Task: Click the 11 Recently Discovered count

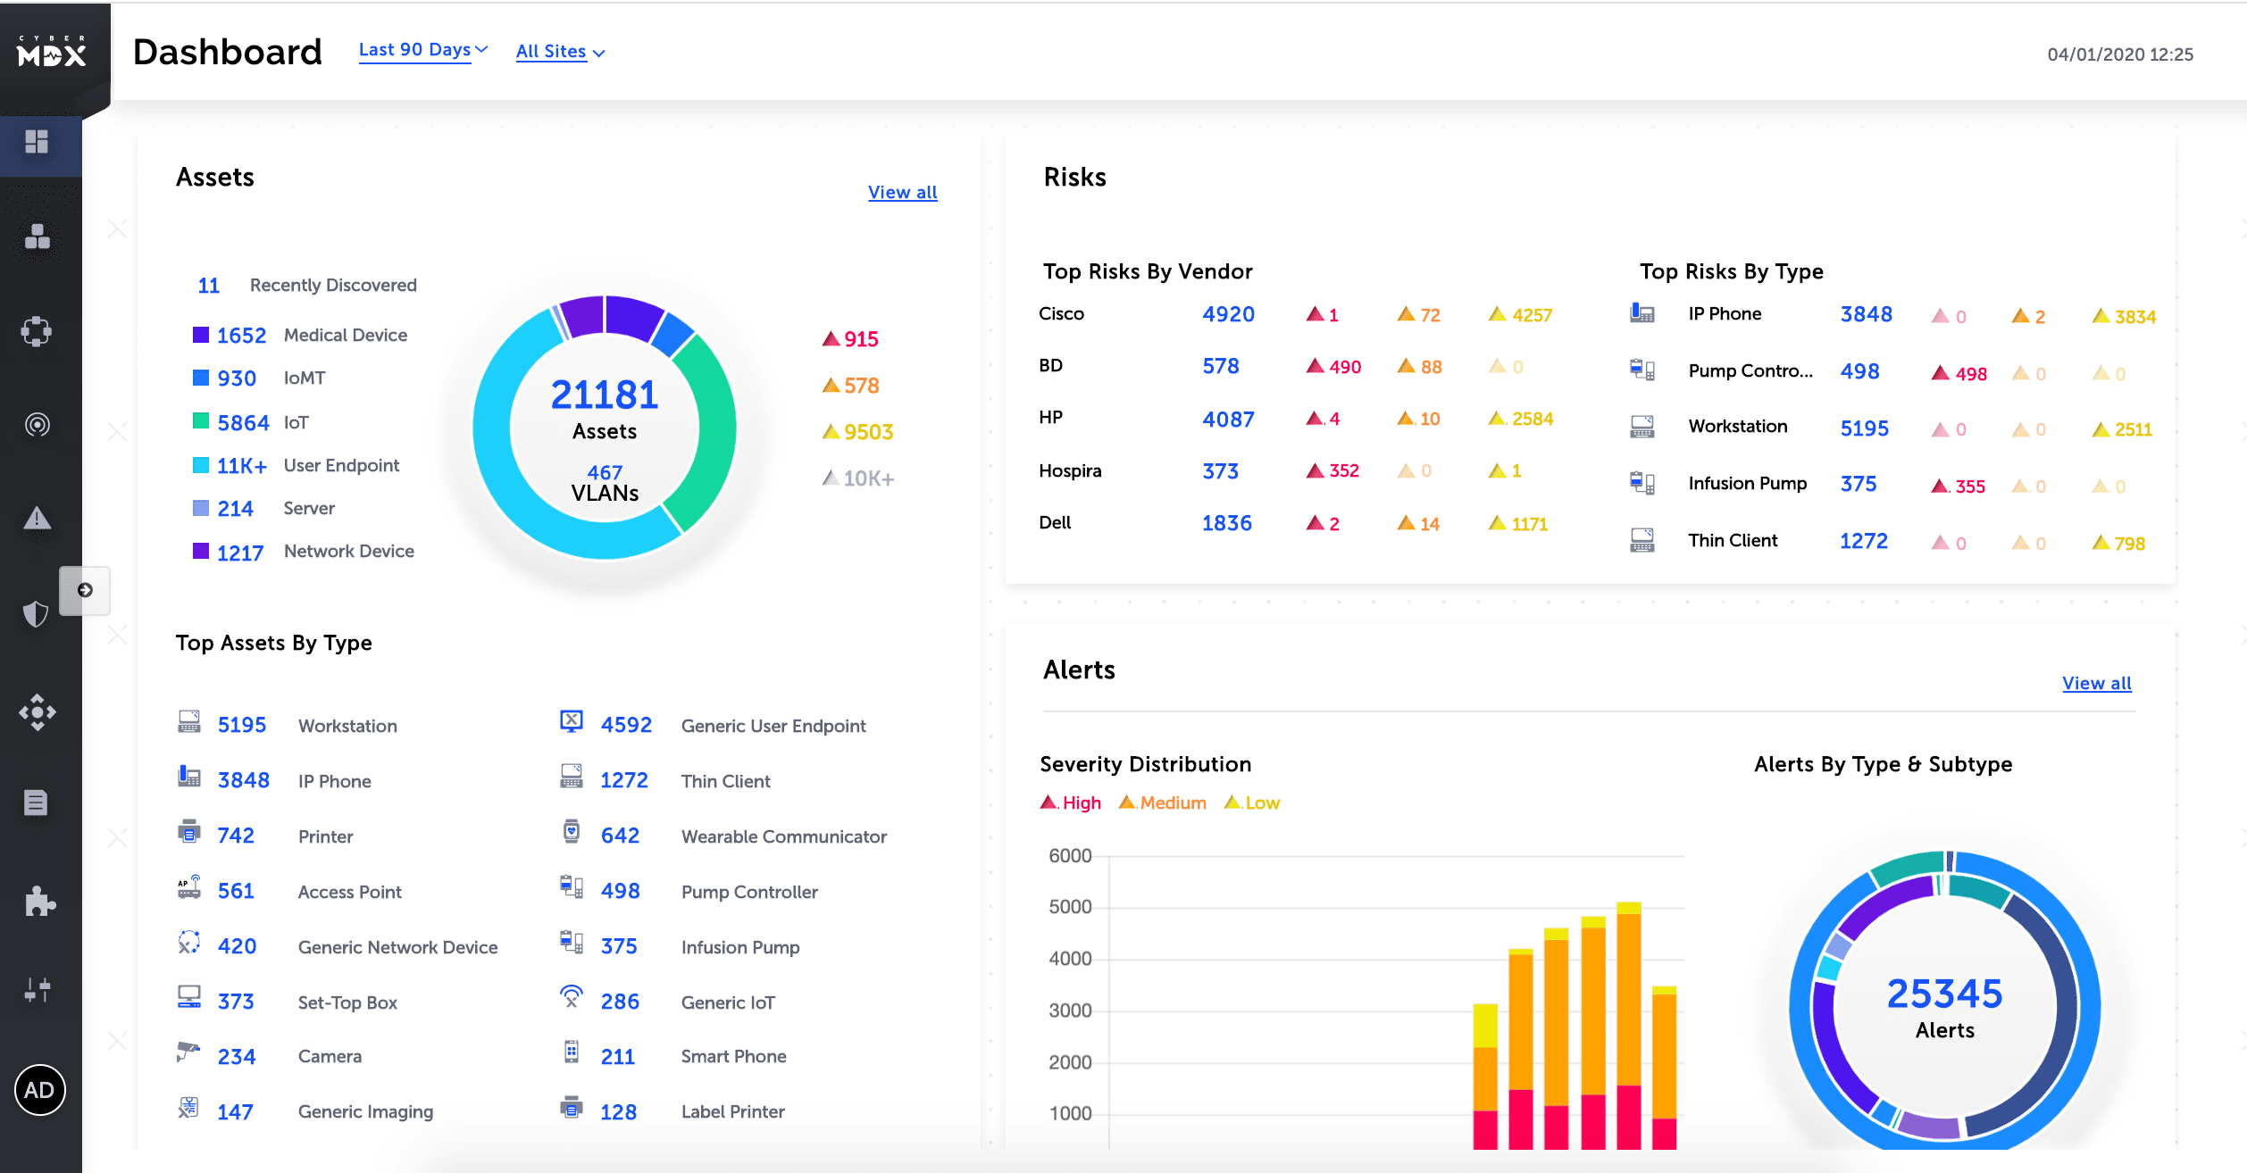Action: (208, 286)
